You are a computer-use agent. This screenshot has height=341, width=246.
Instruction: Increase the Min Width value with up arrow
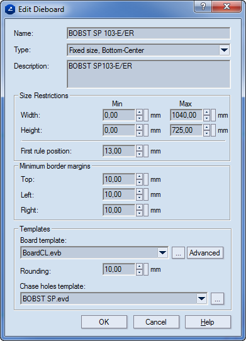(139, 112)
